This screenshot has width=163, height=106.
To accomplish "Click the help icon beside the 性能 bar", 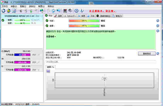I will [x=158, y=21].
